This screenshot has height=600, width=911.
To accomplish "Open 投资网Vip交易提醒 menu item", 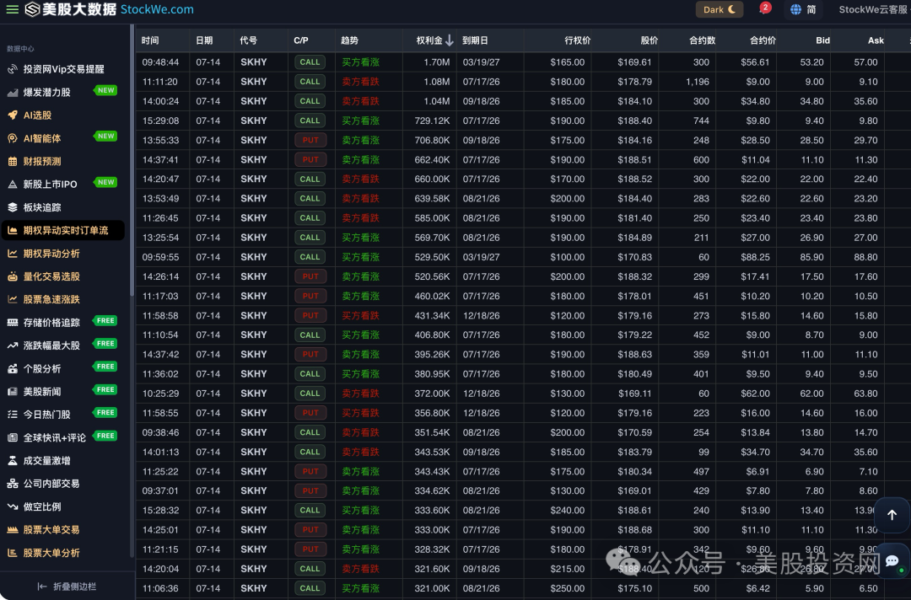I will (63, 69).
